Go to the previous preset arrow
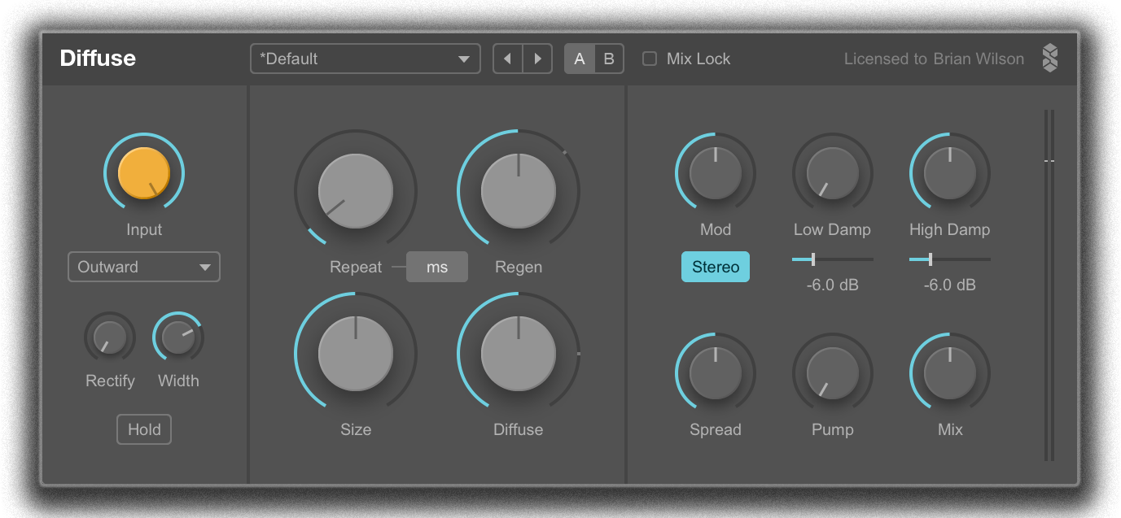Screen dimensions: 1121x518 tap(508, 59)
